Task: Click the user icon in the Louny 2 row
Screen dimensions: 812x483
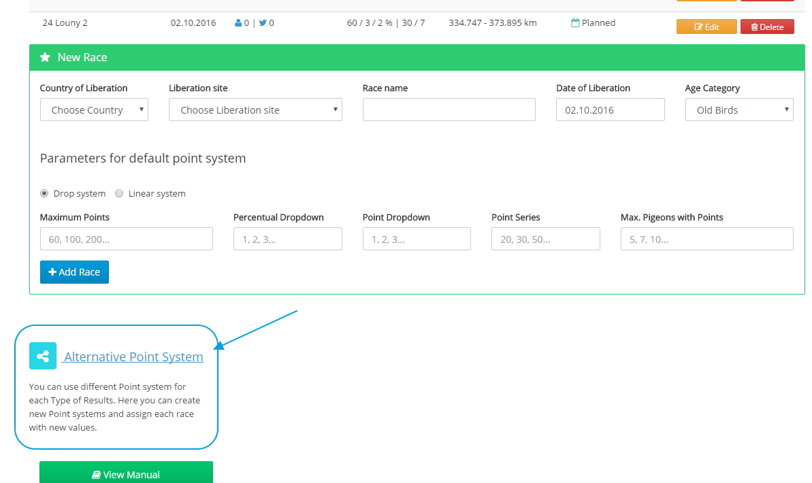Action: pyautogui.click(x=238, y=23)
